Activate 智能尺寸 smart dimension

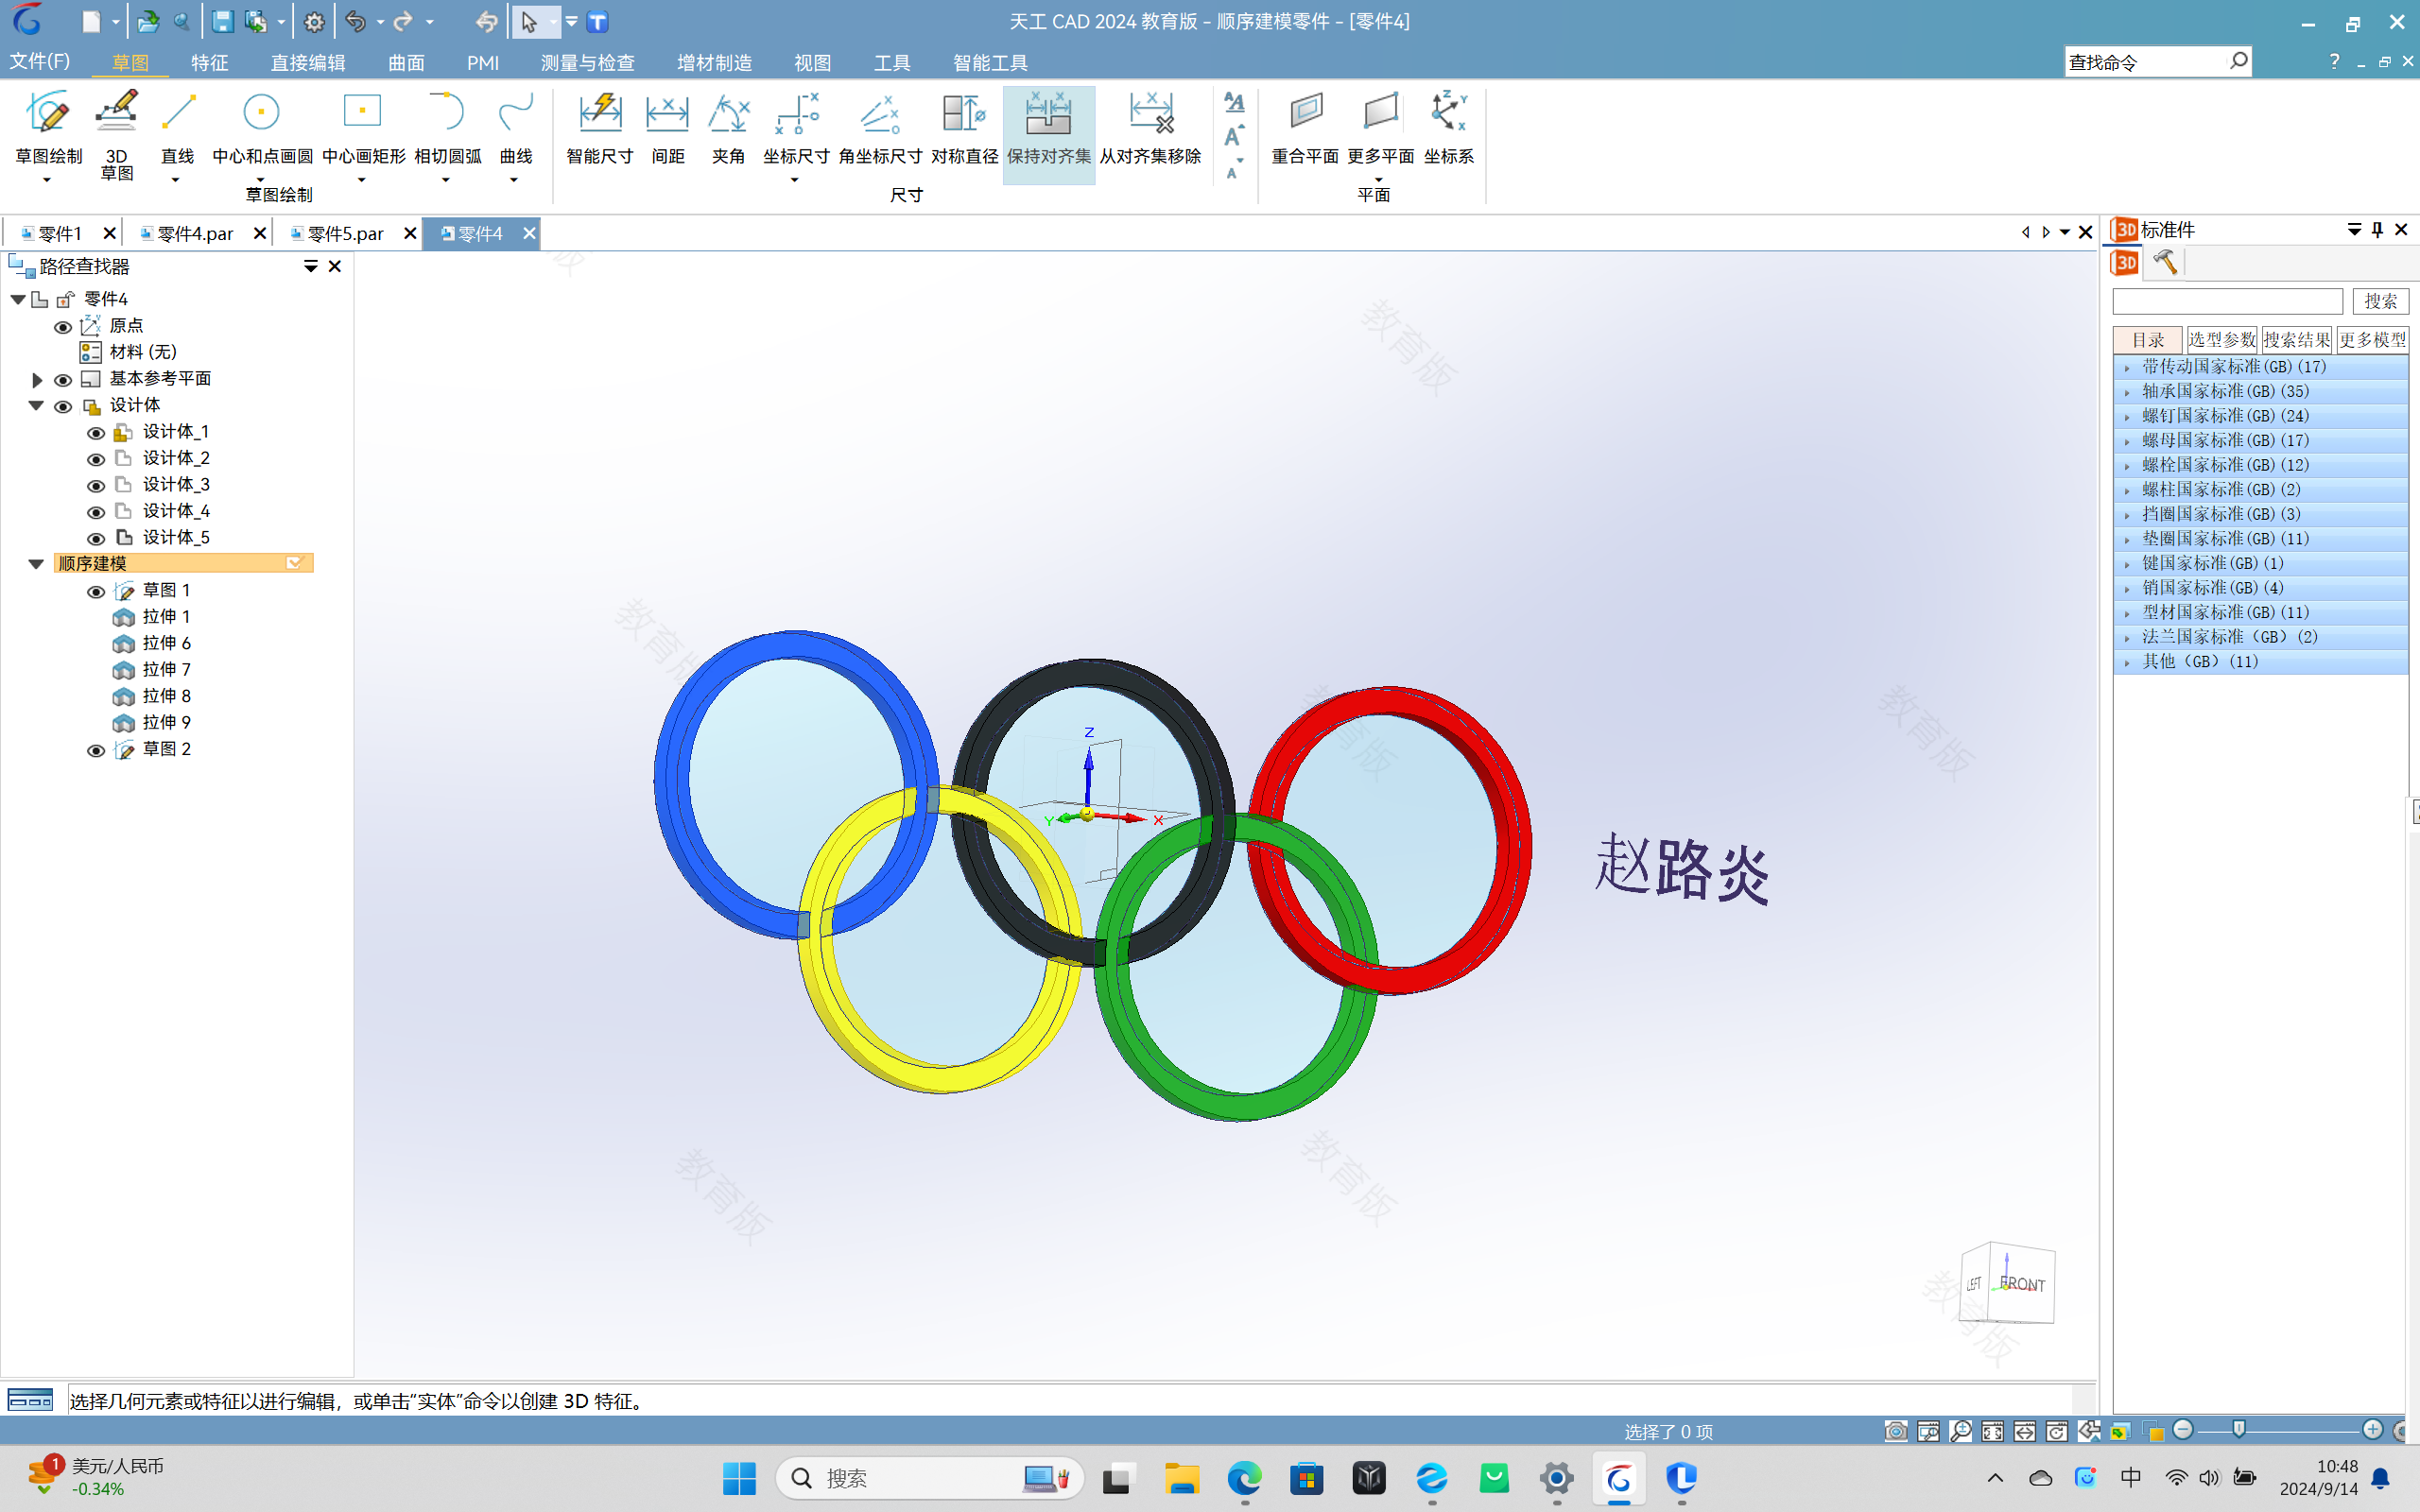point(600,128)
